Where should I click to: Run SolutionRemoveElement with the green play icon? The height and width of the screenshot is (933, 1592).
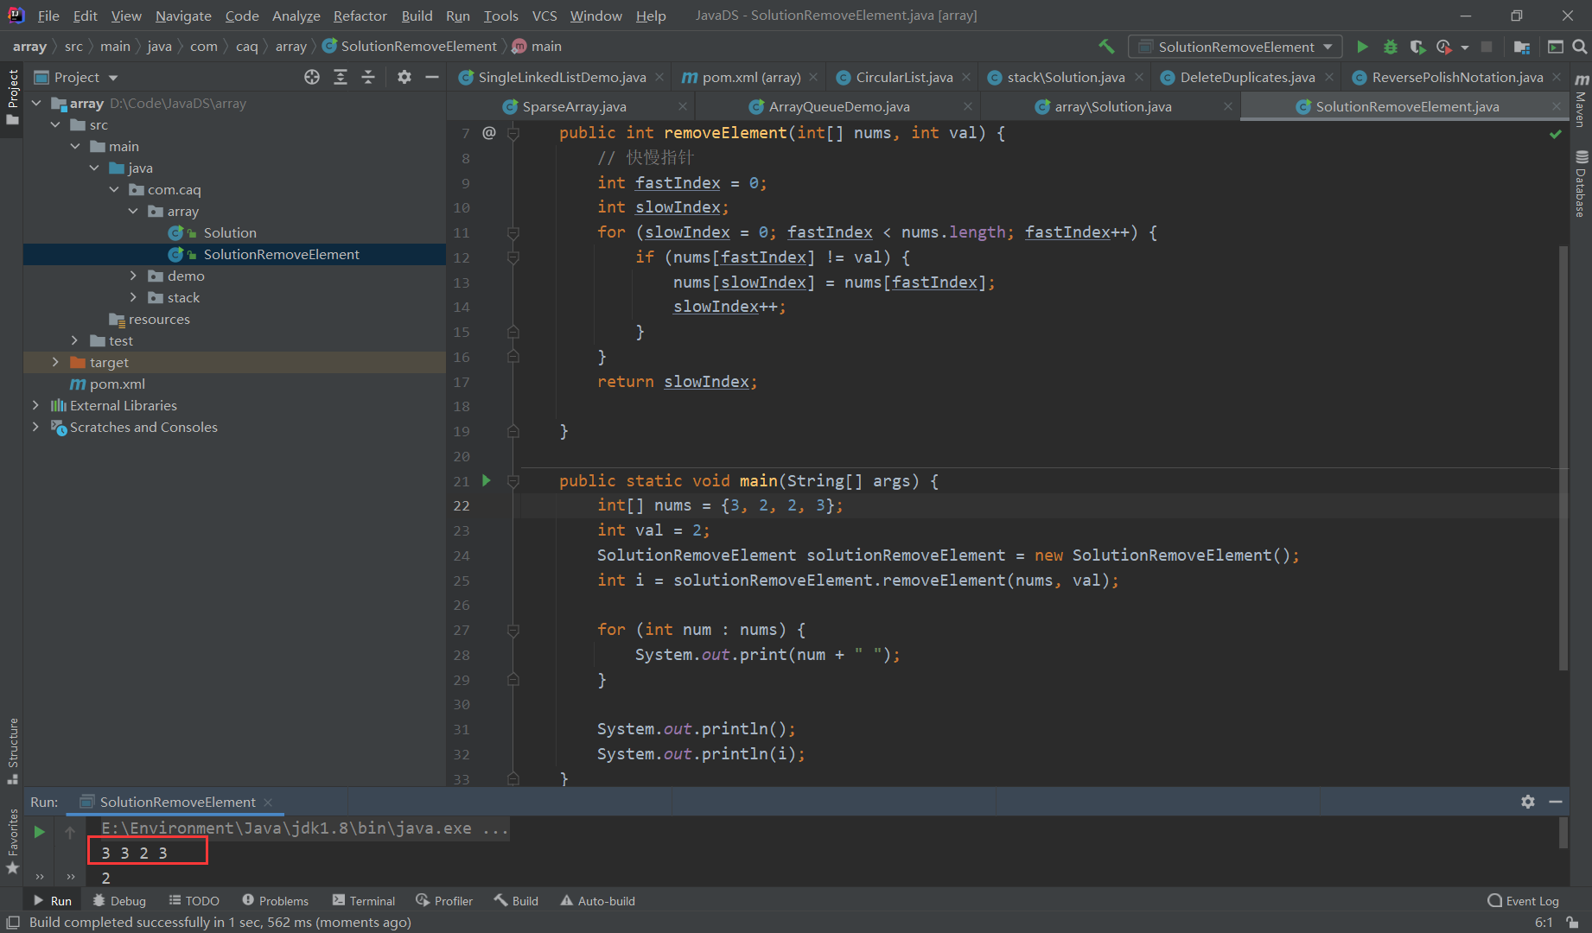point(1362,47)
